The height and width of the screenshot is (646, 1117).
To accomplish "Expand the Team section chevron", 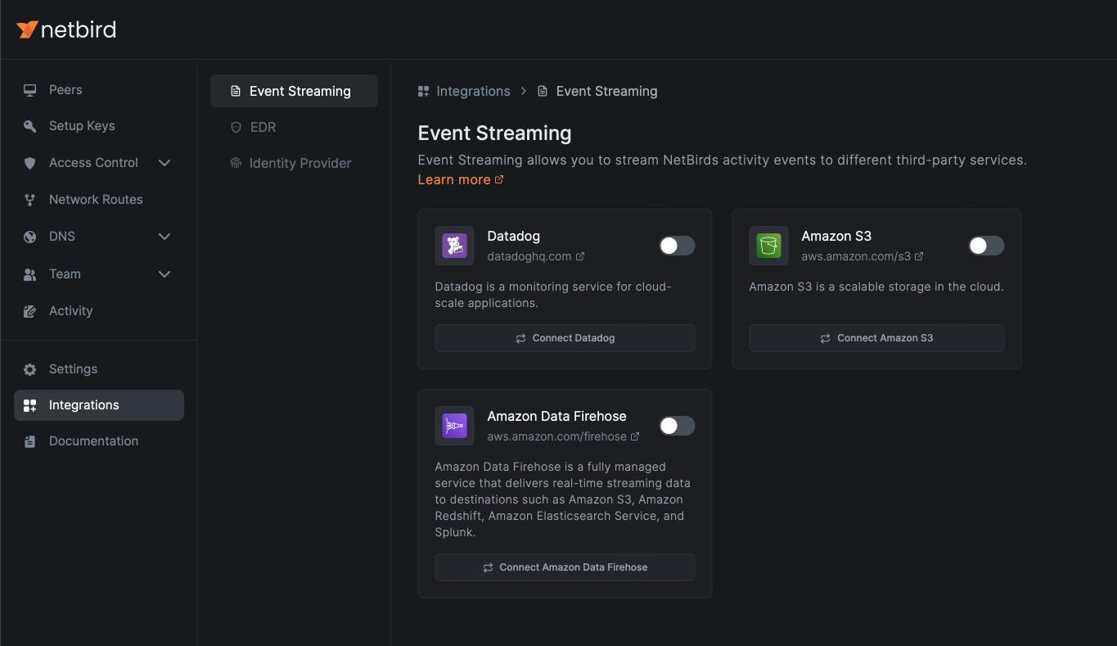I will (164, 274).
